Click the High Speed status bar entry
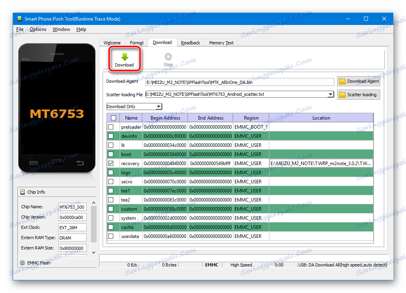The height and width of the screenshot is (293, 406). (241, 265)
